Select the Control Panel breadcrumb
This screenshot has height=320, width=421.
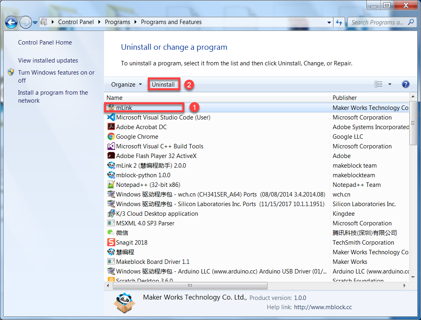[76, 22]
